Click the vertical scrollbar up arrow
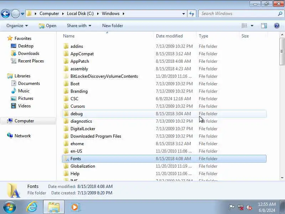The height and width of the screenshot is (214, 285). [x=282, y=35]
